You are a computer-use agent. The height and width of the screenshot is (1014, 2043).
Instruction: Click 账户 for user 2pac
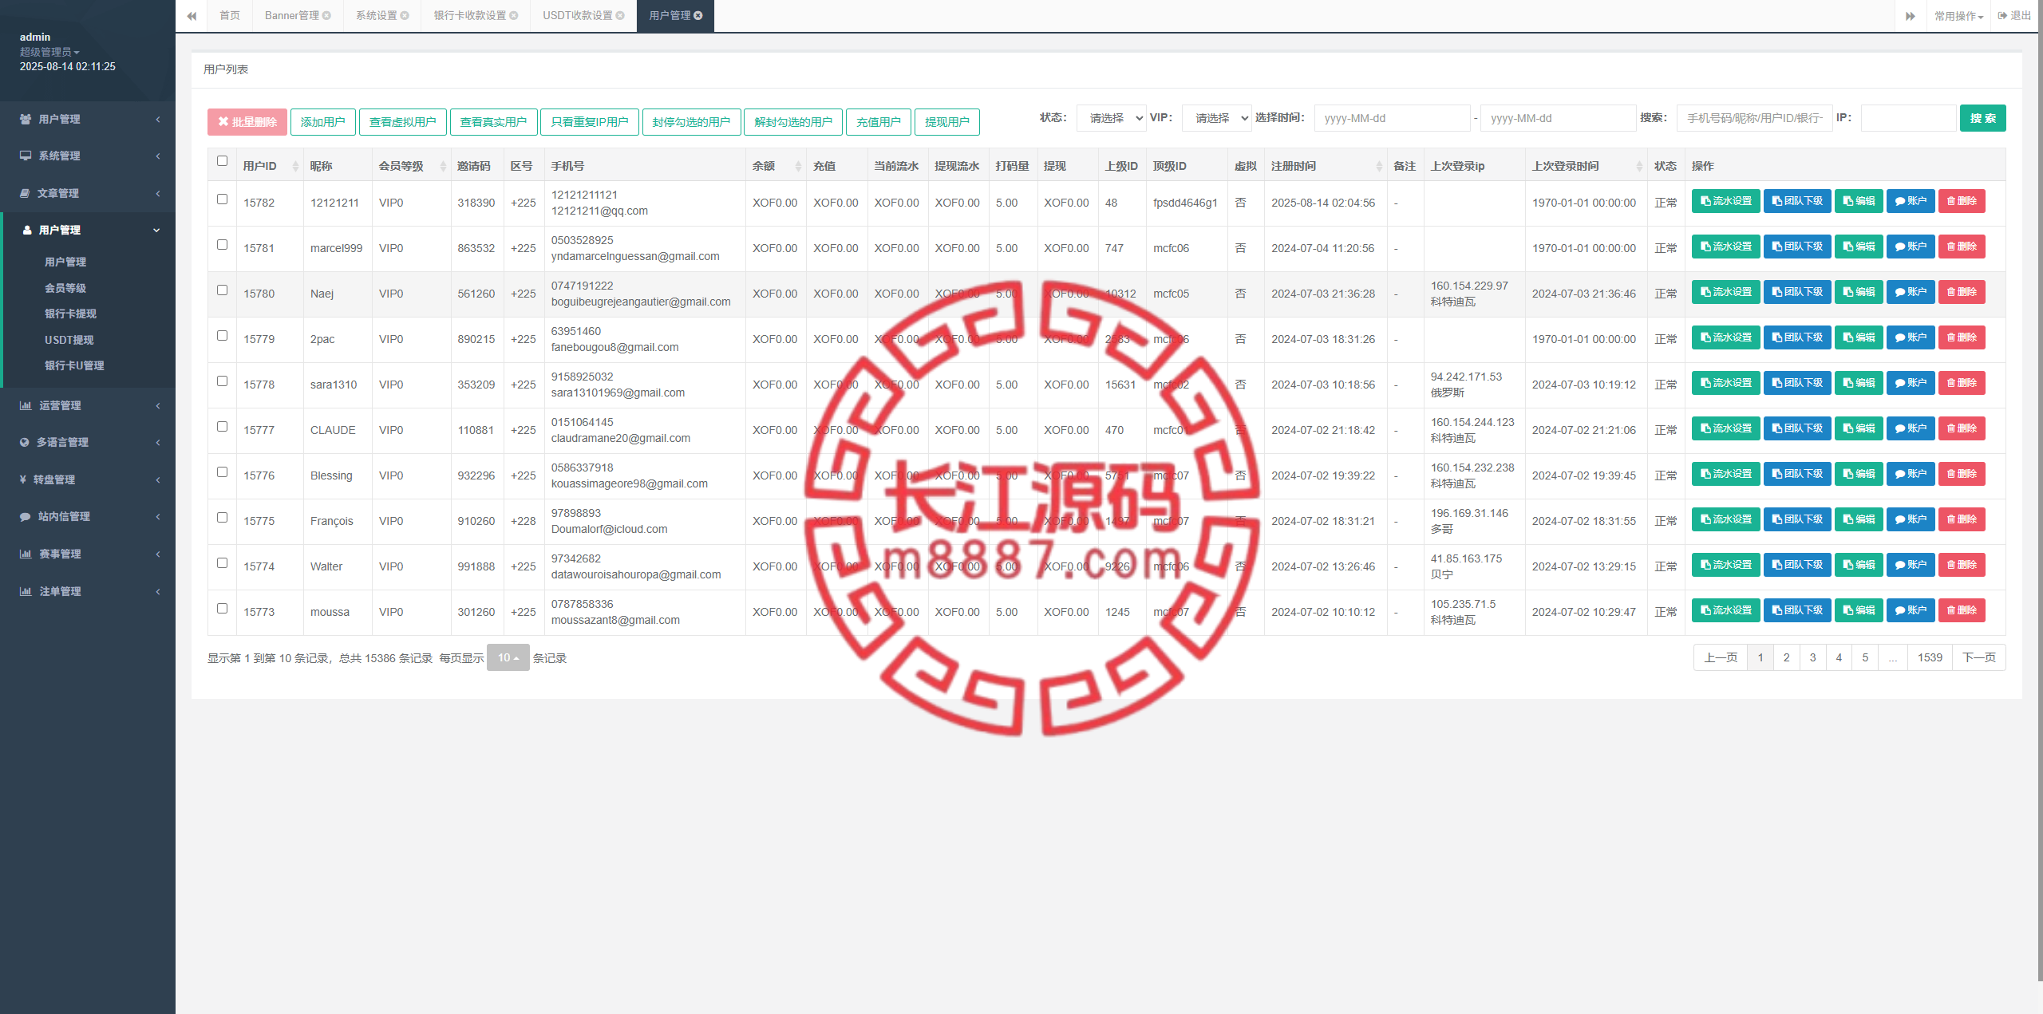point(1911,337)
